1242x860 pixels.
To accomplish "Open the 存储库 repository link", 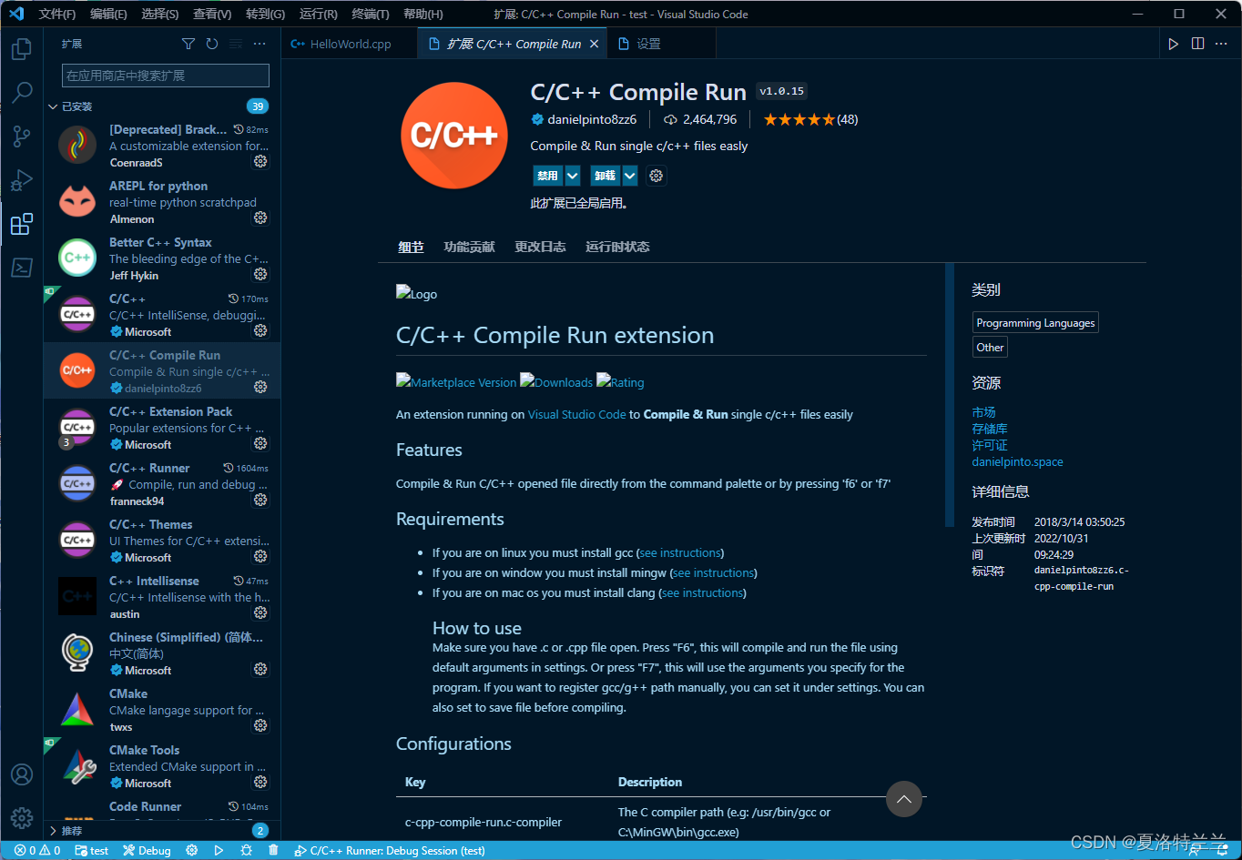I will 990,429.
